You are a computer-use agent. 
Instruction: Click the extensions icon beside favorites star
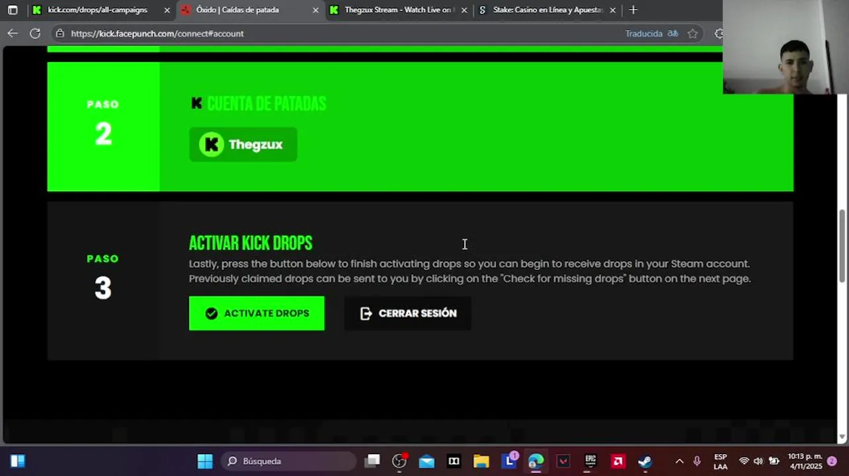pyautogui.click(x=719, y=33)
